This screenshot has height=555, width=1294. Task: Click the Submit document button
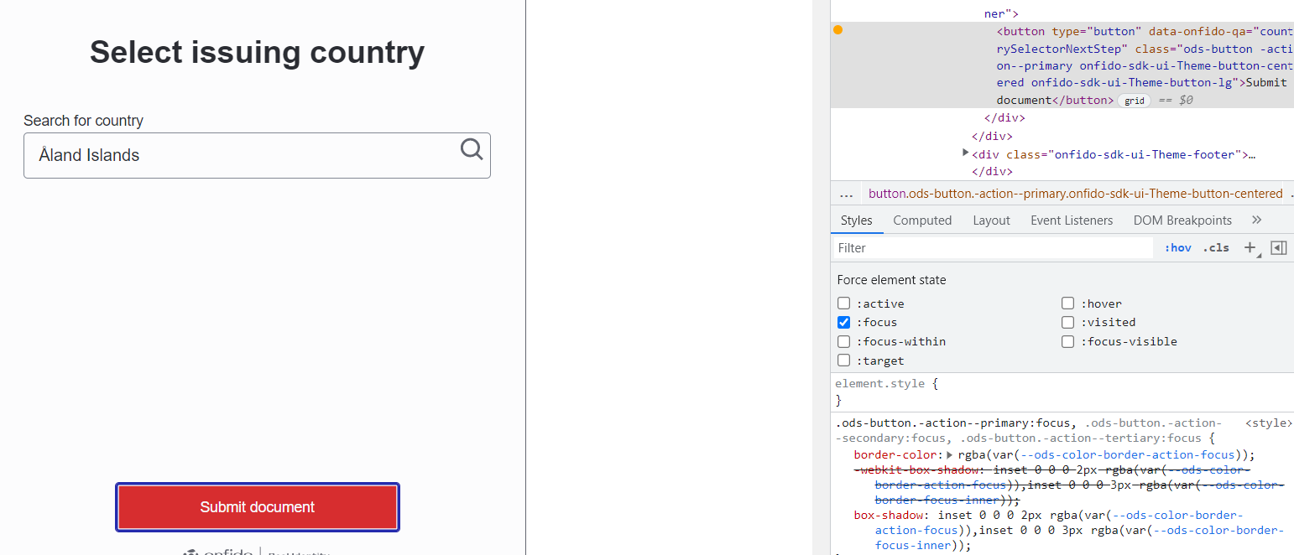[x=257, y=507]
